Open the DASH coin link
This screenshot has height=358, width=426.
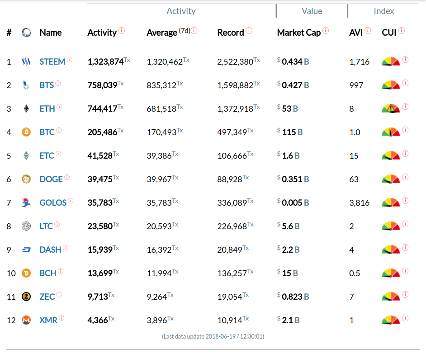click(x=50, y=250)
